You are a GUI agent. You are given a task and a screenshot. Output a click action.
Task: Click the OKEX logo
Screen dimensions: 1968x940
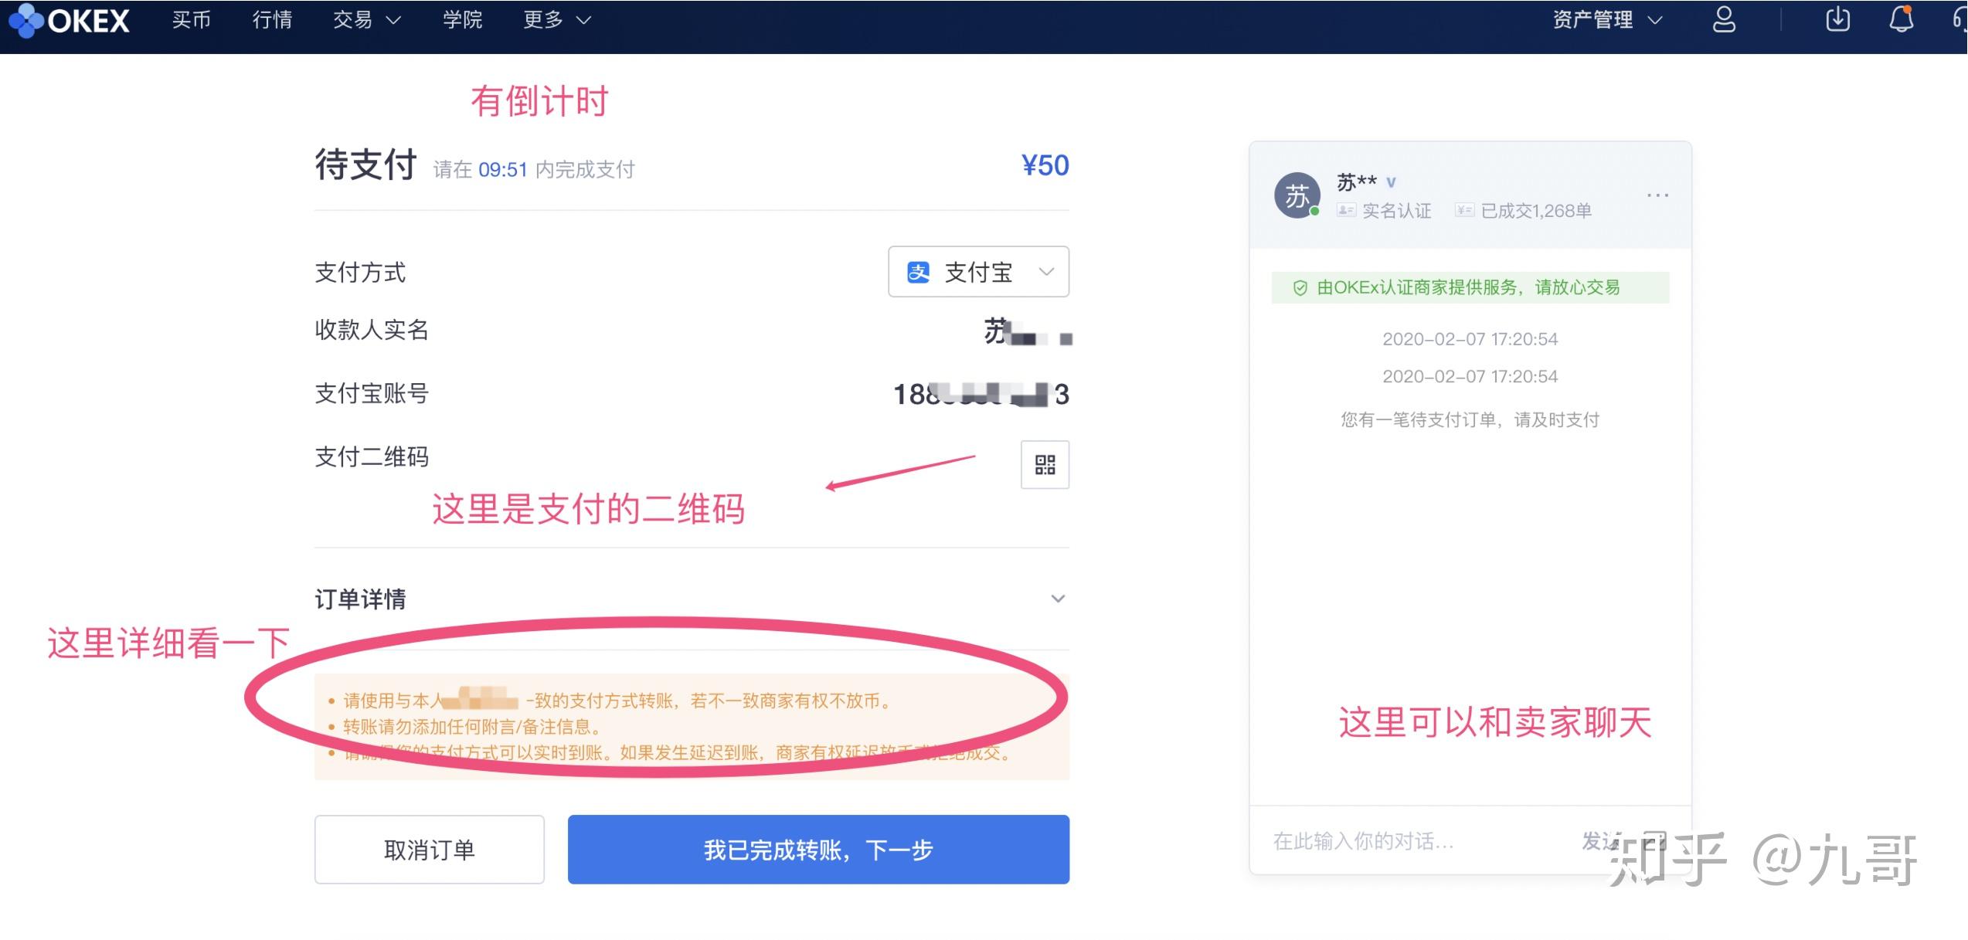(70, 20)
